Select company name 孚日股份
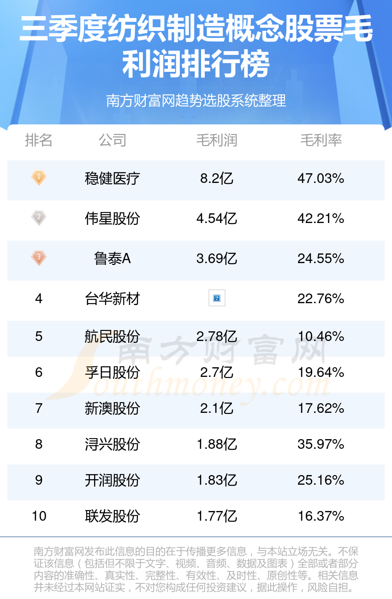 [x=112, y=372]
